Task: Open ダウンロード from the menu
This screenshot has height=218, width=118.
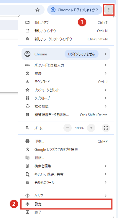Action: coord(66,82)
